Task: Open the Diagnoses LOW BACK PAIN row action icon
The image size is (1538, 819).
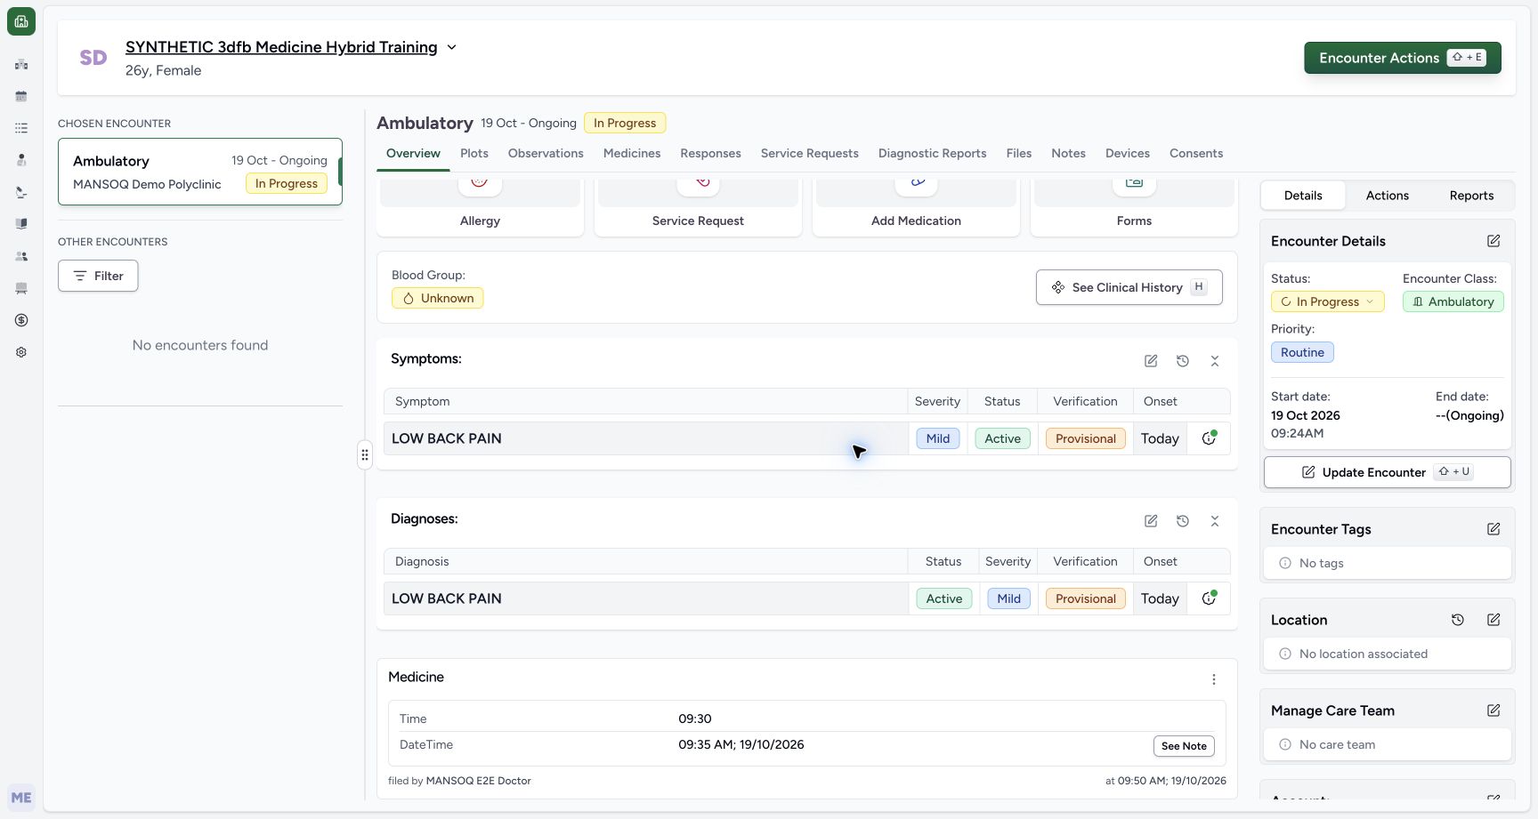Action: tap(1209, 598)
